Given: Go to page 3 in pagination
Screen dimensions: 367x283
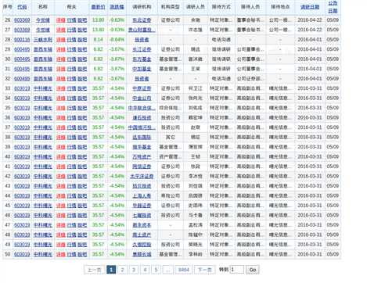Looking at the screenshot, I should tap(134, 270).
